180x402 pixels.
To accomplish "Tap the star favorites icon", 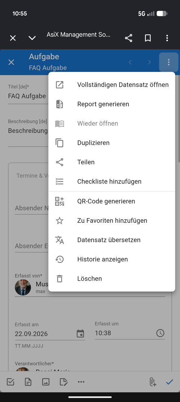I will coord(59,220).
